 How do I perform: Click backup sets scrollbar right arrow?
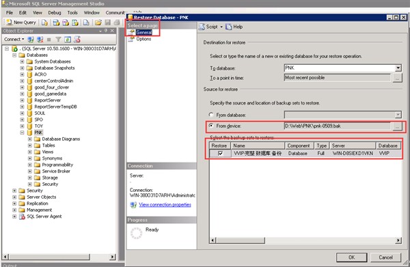coord(398,240)
